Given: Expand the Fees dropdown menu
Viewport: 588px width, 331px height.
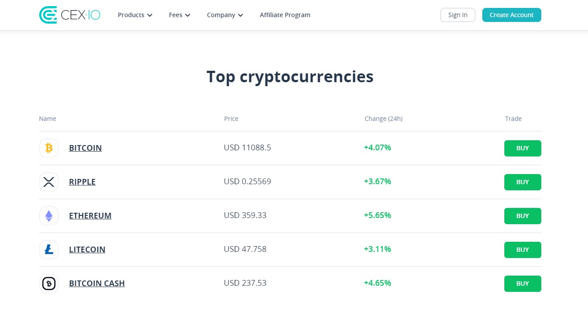Looking at the screenshot, I should [180, 15].
